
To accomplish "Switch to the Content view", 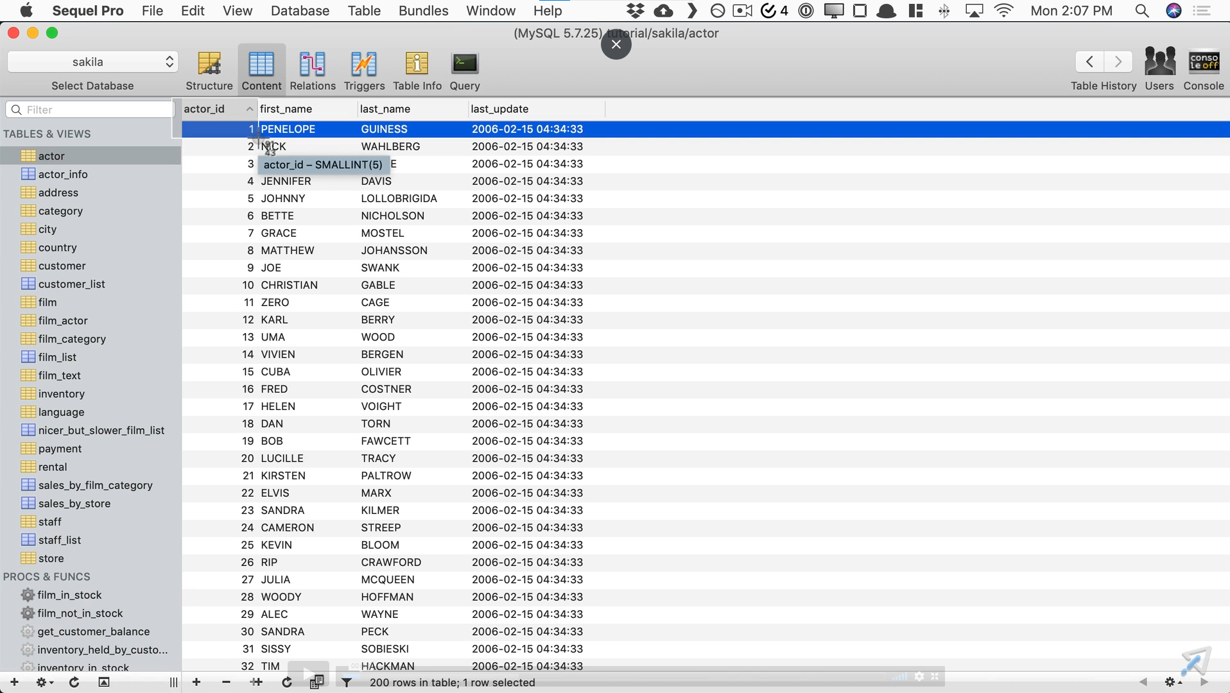I will point(261,70).
